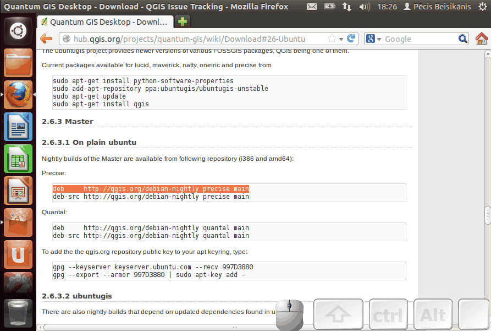
Task: Click heading "2.6.3.1 On plain ubuntu"
Action: (x=89, y=143)
